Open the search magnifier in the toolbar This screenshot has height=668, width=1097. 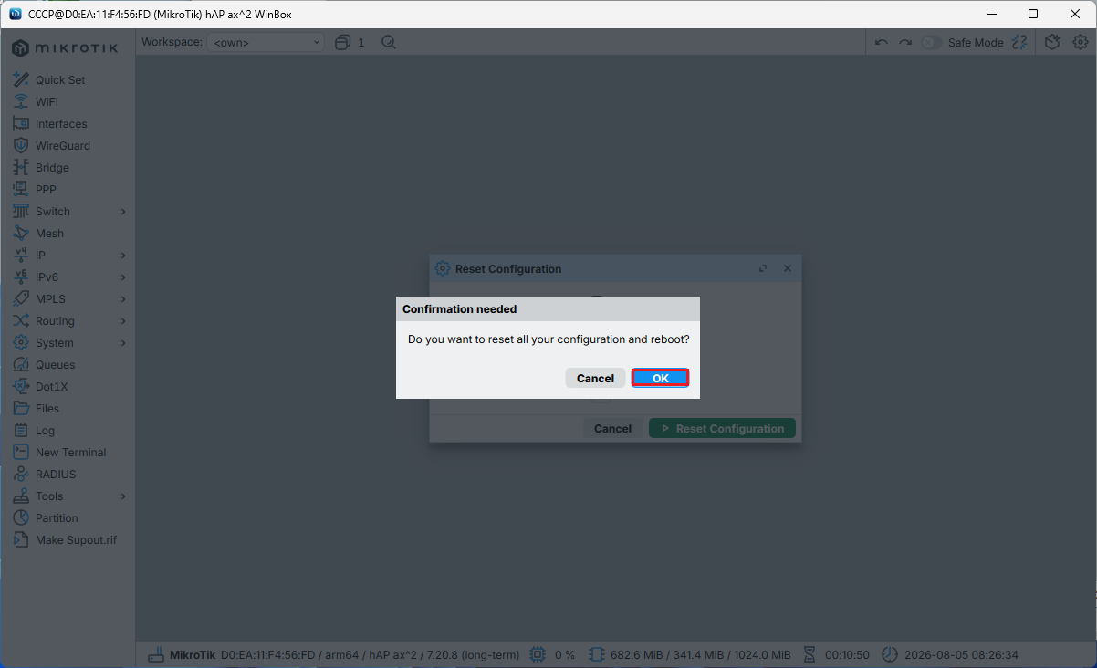[389, 42]
